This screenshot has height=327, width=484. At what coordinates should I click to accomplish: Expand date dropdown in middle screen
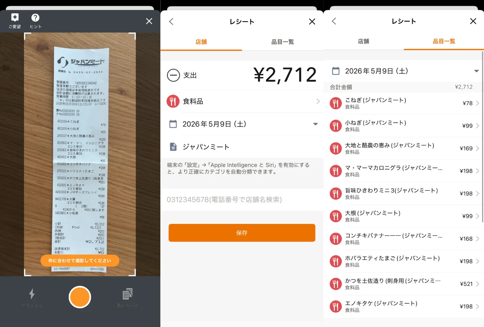[315, 124]
